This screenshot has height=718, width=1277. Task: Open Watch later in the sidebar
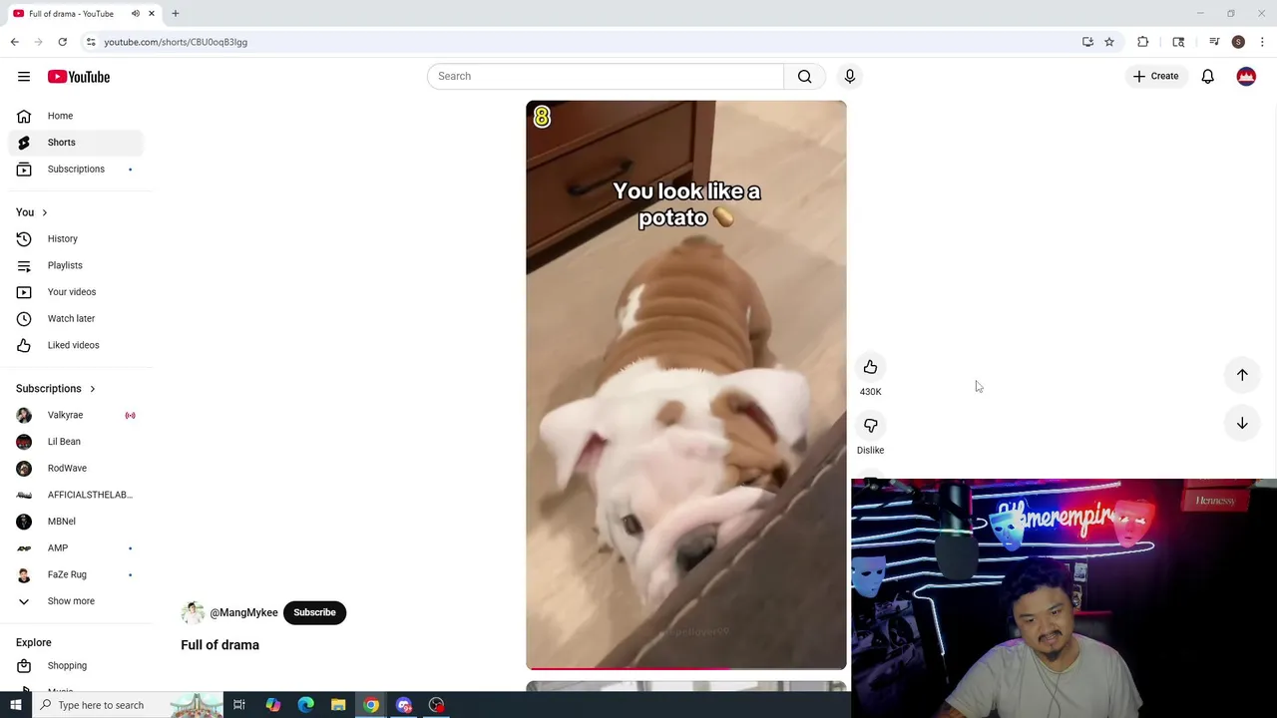pyautogui.click(x=76, y=318)
